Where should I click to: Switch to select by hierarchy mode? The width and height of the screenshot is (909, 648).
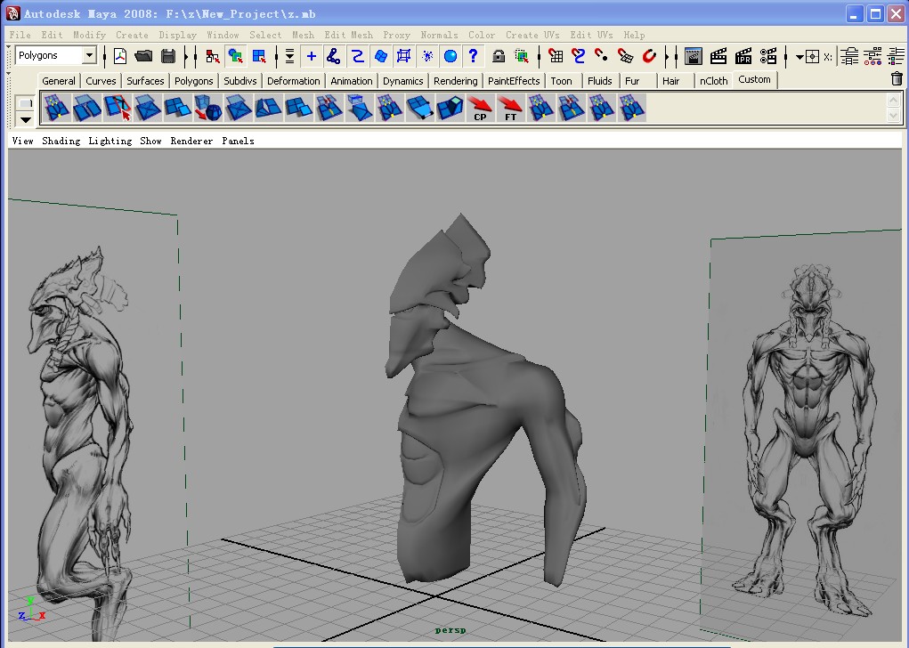212,56
